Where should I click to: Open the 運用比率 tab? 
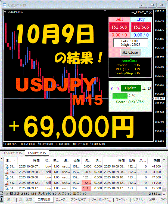coord(26,200)
